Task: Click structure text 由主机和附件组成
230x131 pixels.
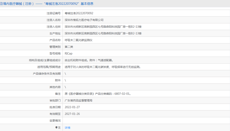Action: click(x=76, y=60)
